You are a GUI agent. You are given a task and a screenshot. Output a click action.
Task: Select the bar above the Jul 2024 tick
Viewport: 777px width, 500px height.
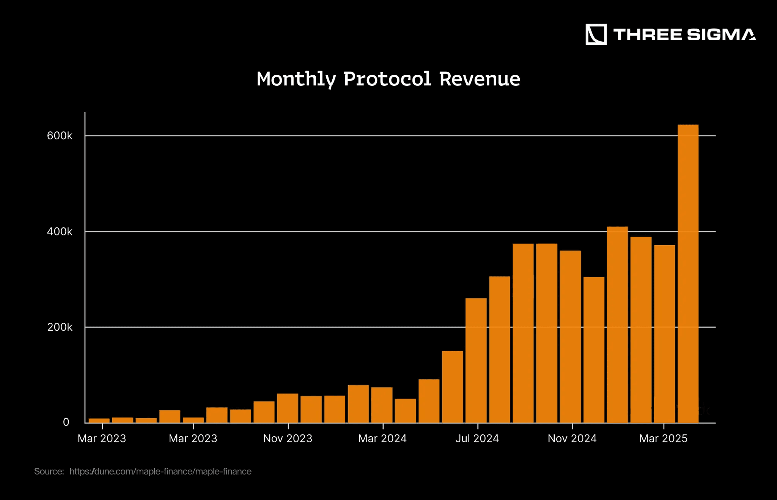click(476, 361)
